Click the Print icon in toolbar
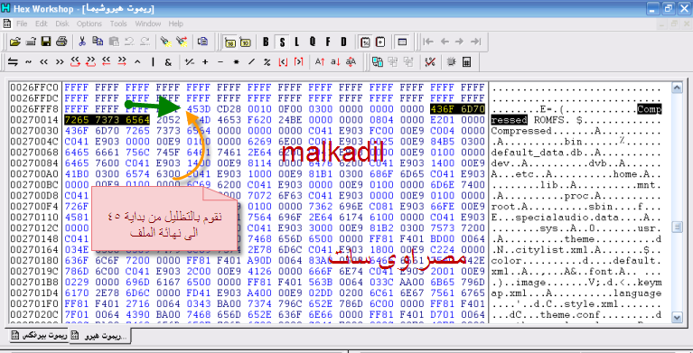The width and height of the screenshot is (693, 353). point(61,42)
